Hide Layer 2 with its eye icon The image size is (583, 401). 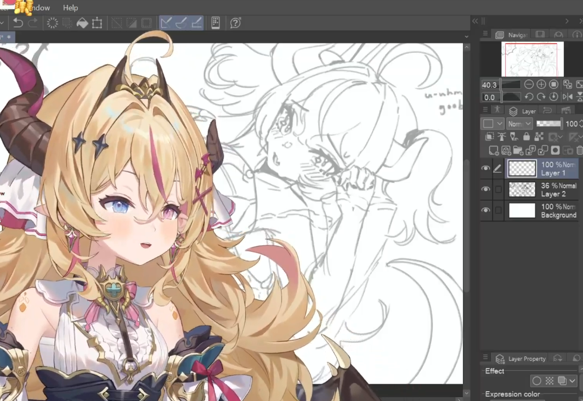(485, 189)
